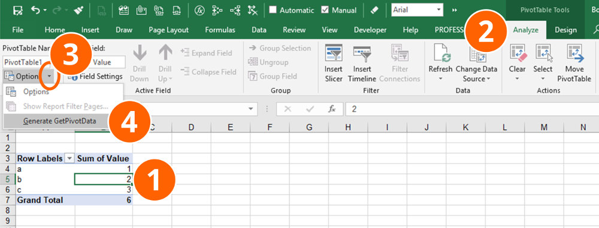
Task: Switch to the View tab
Action: 329,30
